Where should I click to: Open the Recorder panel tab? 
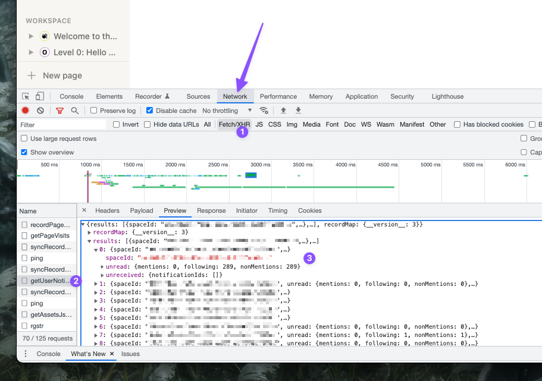pyautogui.click(x=152, y=96)
